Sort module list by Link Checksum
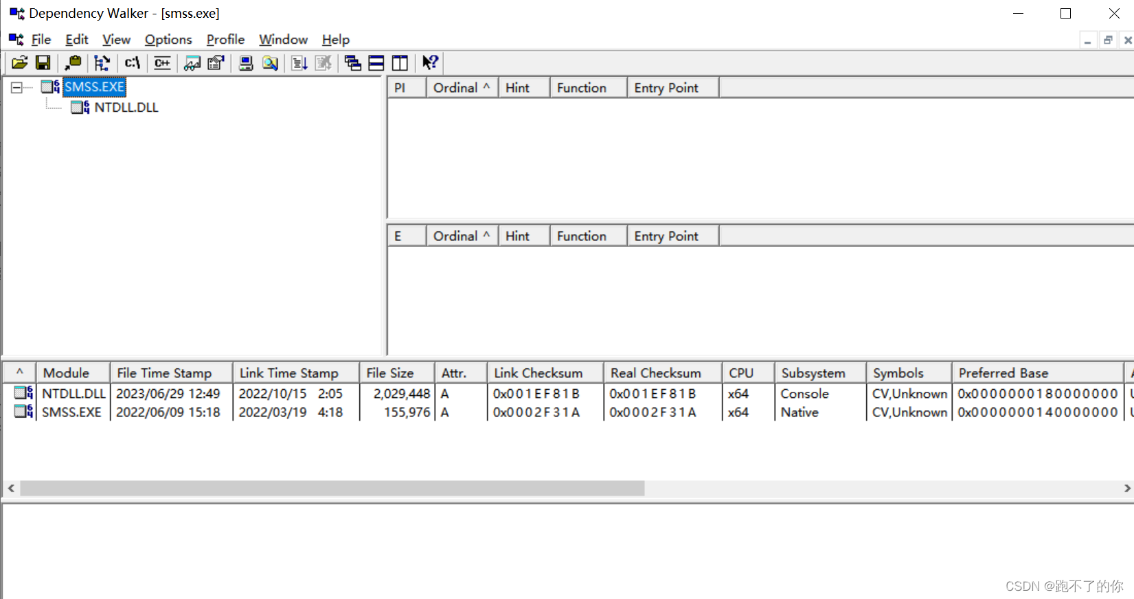The height and width of the screenshot is (599, 1134). (x=545, y=373)
